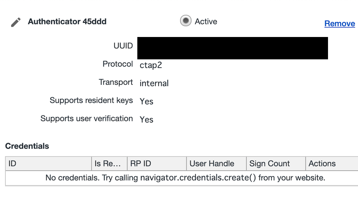
Task: Click the 'Yes' value for resident keys support
Action: click(146, 101)
